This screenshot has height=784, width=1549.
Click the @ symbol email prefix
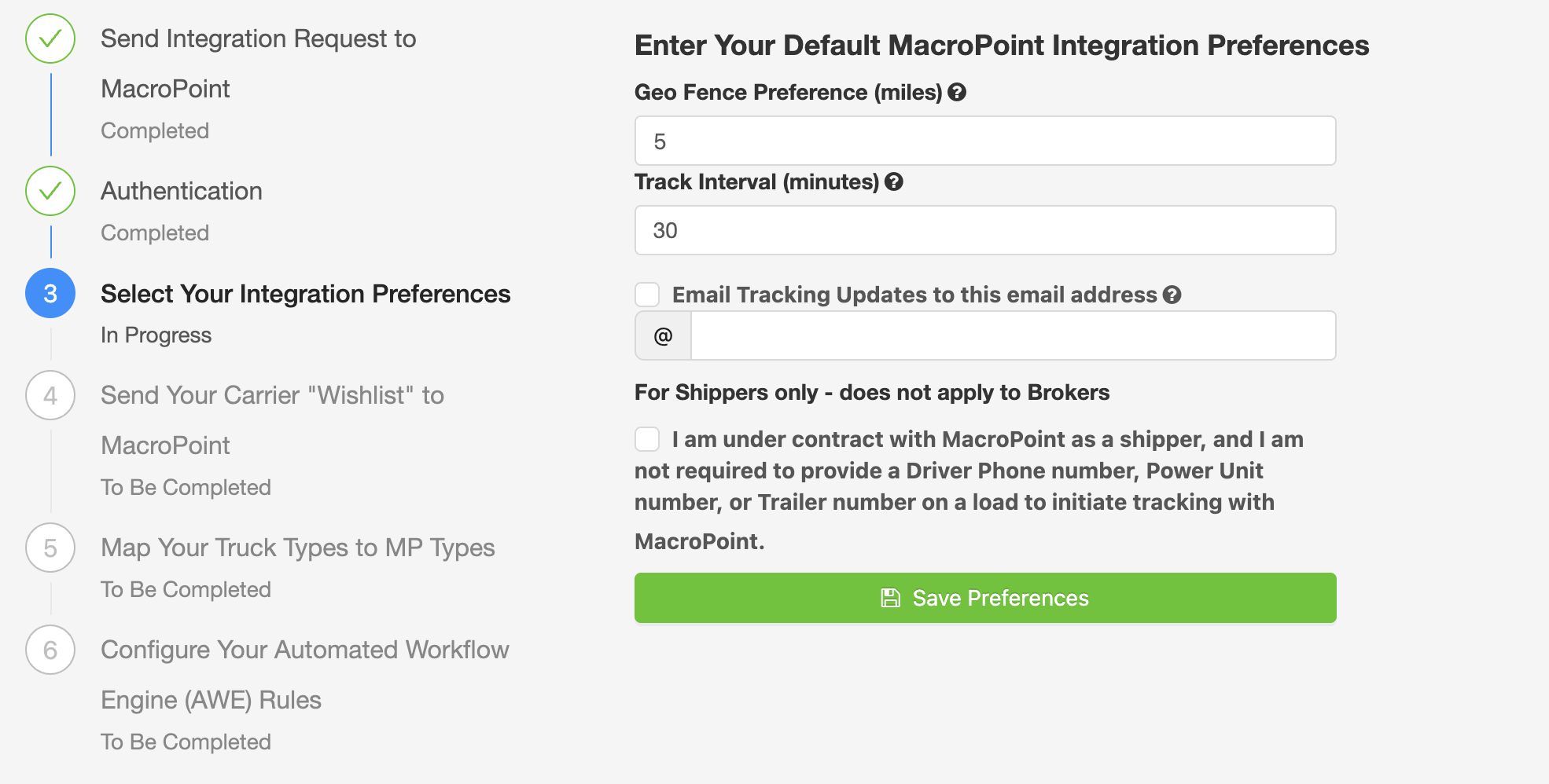[663, 336]
